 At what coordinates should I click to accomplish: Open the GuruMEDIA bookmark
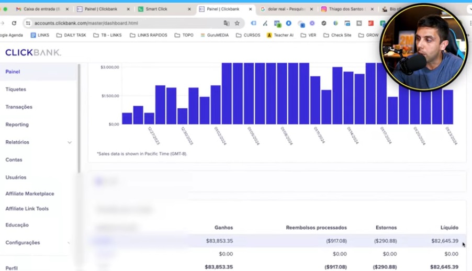215,35
